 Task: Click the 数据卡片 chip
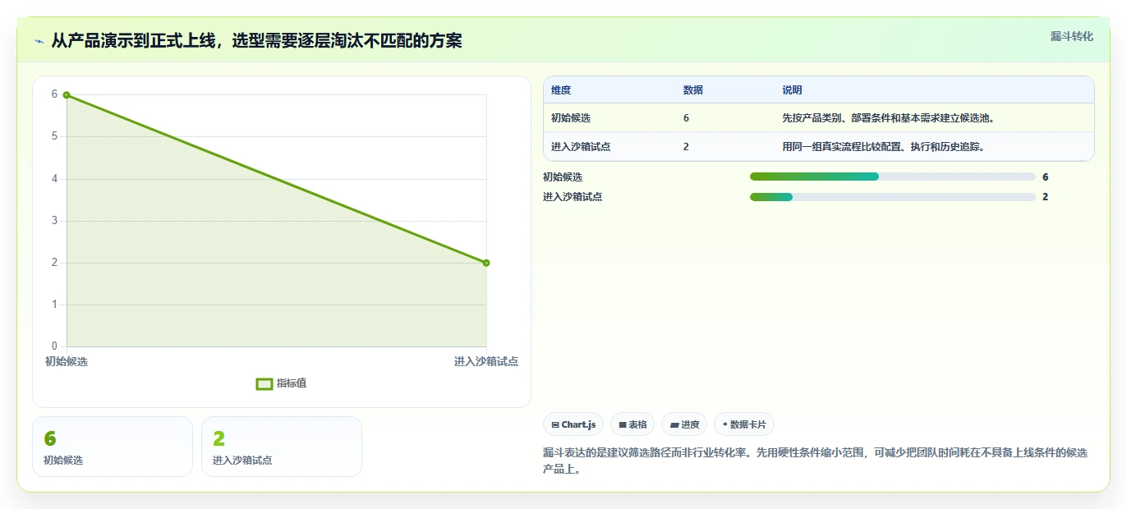744,424
